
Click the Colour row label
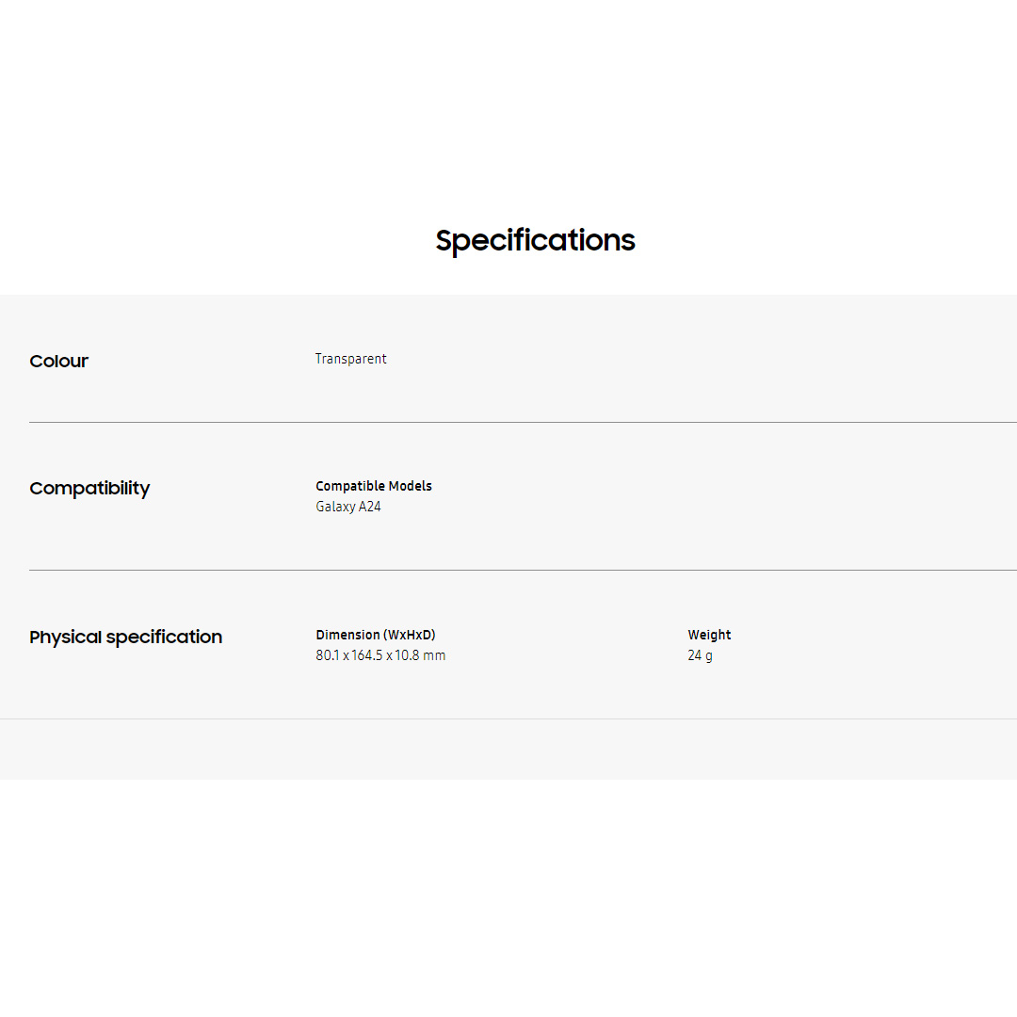point(58,361)
